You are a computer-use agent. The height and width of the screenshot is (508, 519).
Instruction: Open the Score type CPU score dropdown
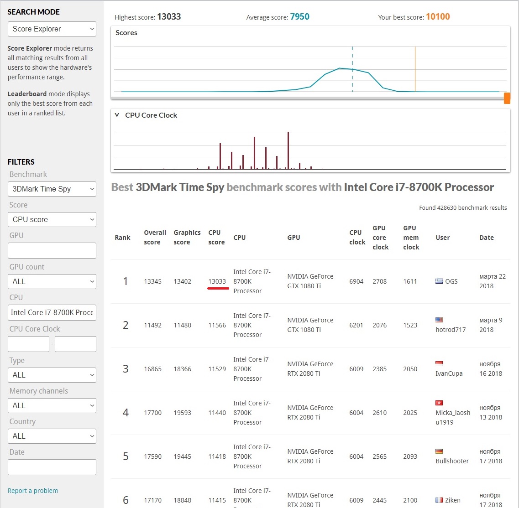point(52,219)
